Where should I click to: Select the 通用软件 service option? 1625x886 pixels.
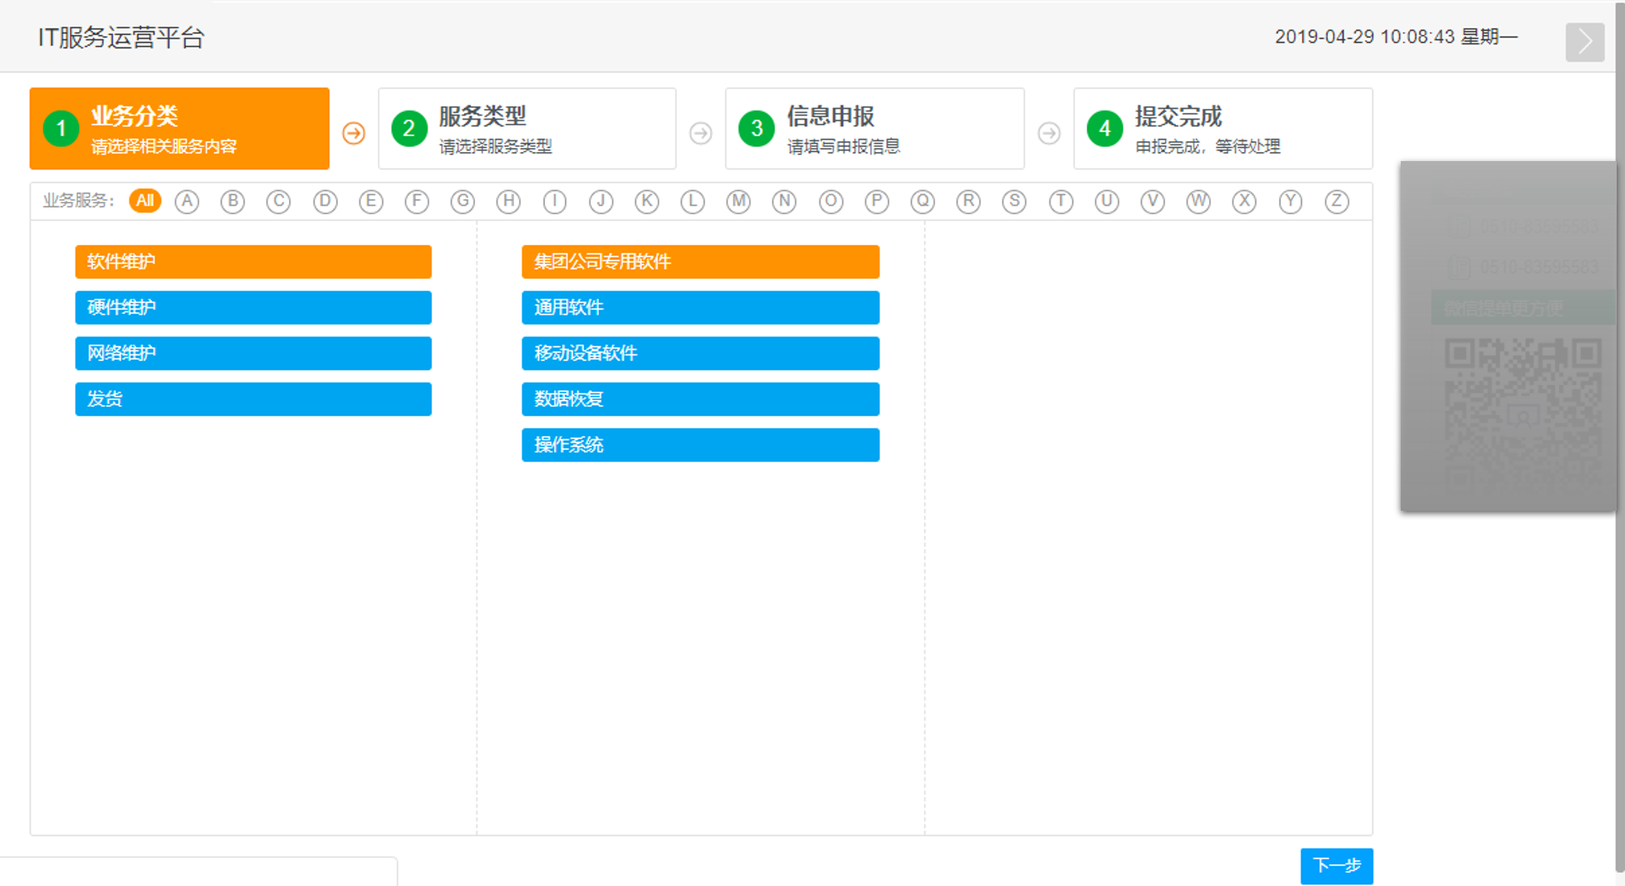coord(700,307)
